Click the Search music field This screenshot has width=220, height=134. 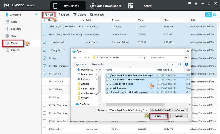point(169,58)
